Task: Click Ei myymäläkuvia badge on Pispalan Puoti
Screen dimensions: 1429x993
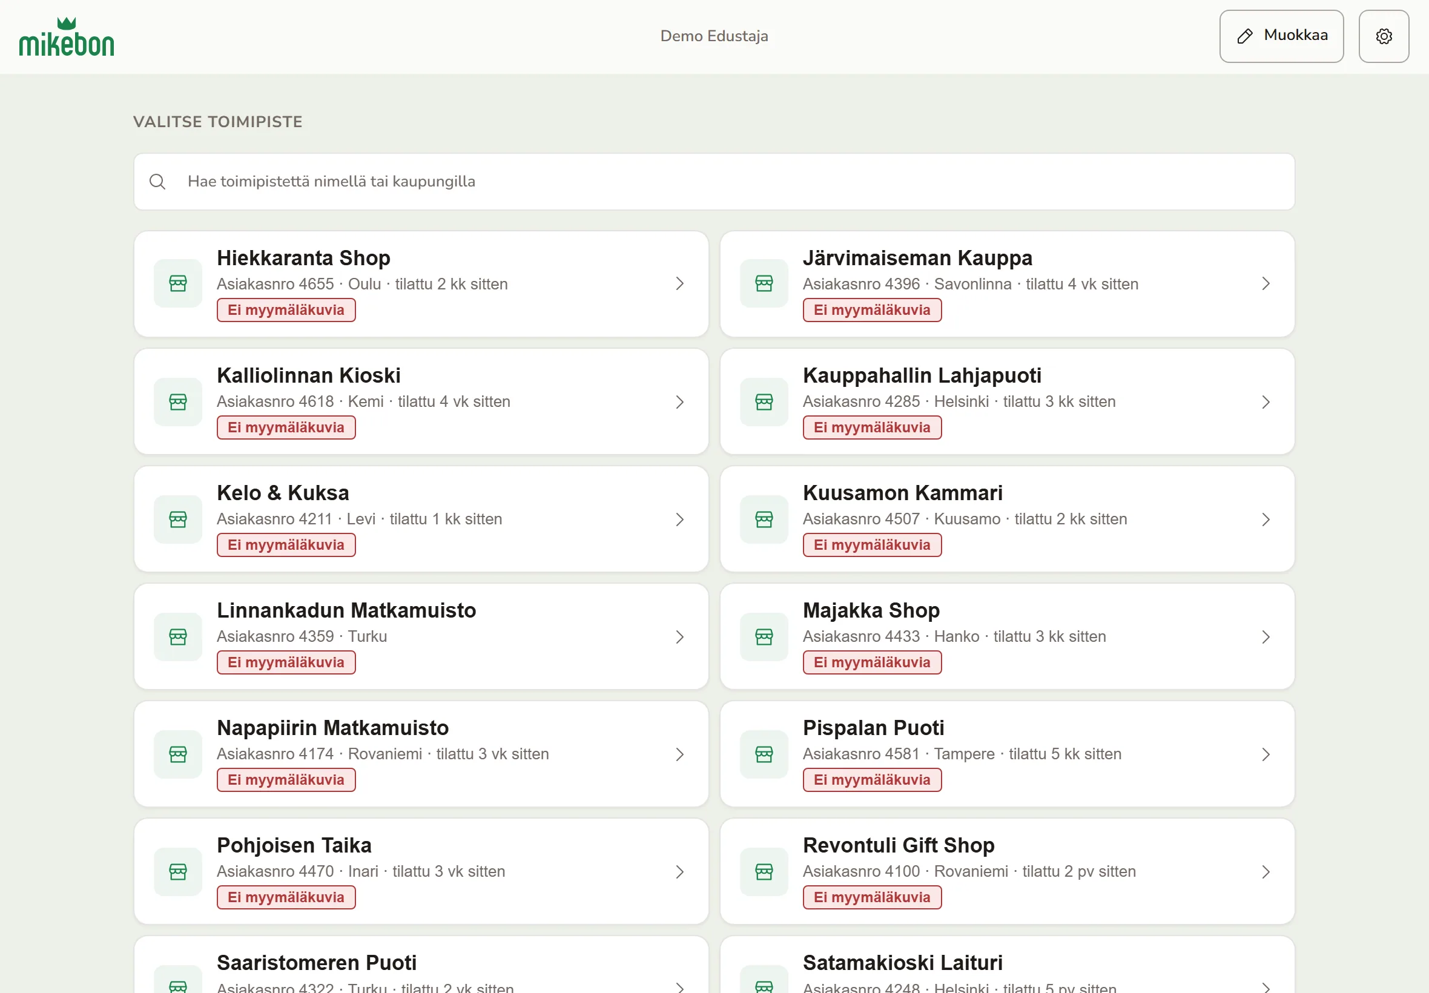Action: pyautogui.click(x=872, y=780)
